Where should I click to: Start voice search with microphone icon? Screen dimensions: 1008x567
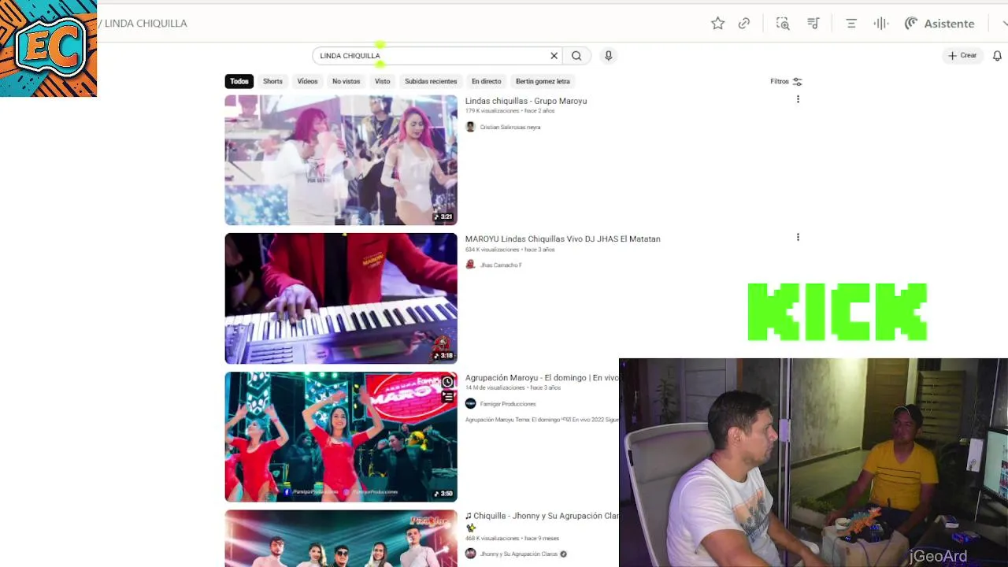[x=608, y=56]
